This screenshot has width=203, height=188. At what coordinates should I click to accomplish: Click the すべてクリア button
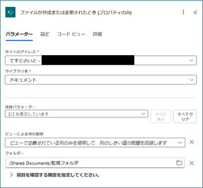pyautogui.click(x=185, y=116)
